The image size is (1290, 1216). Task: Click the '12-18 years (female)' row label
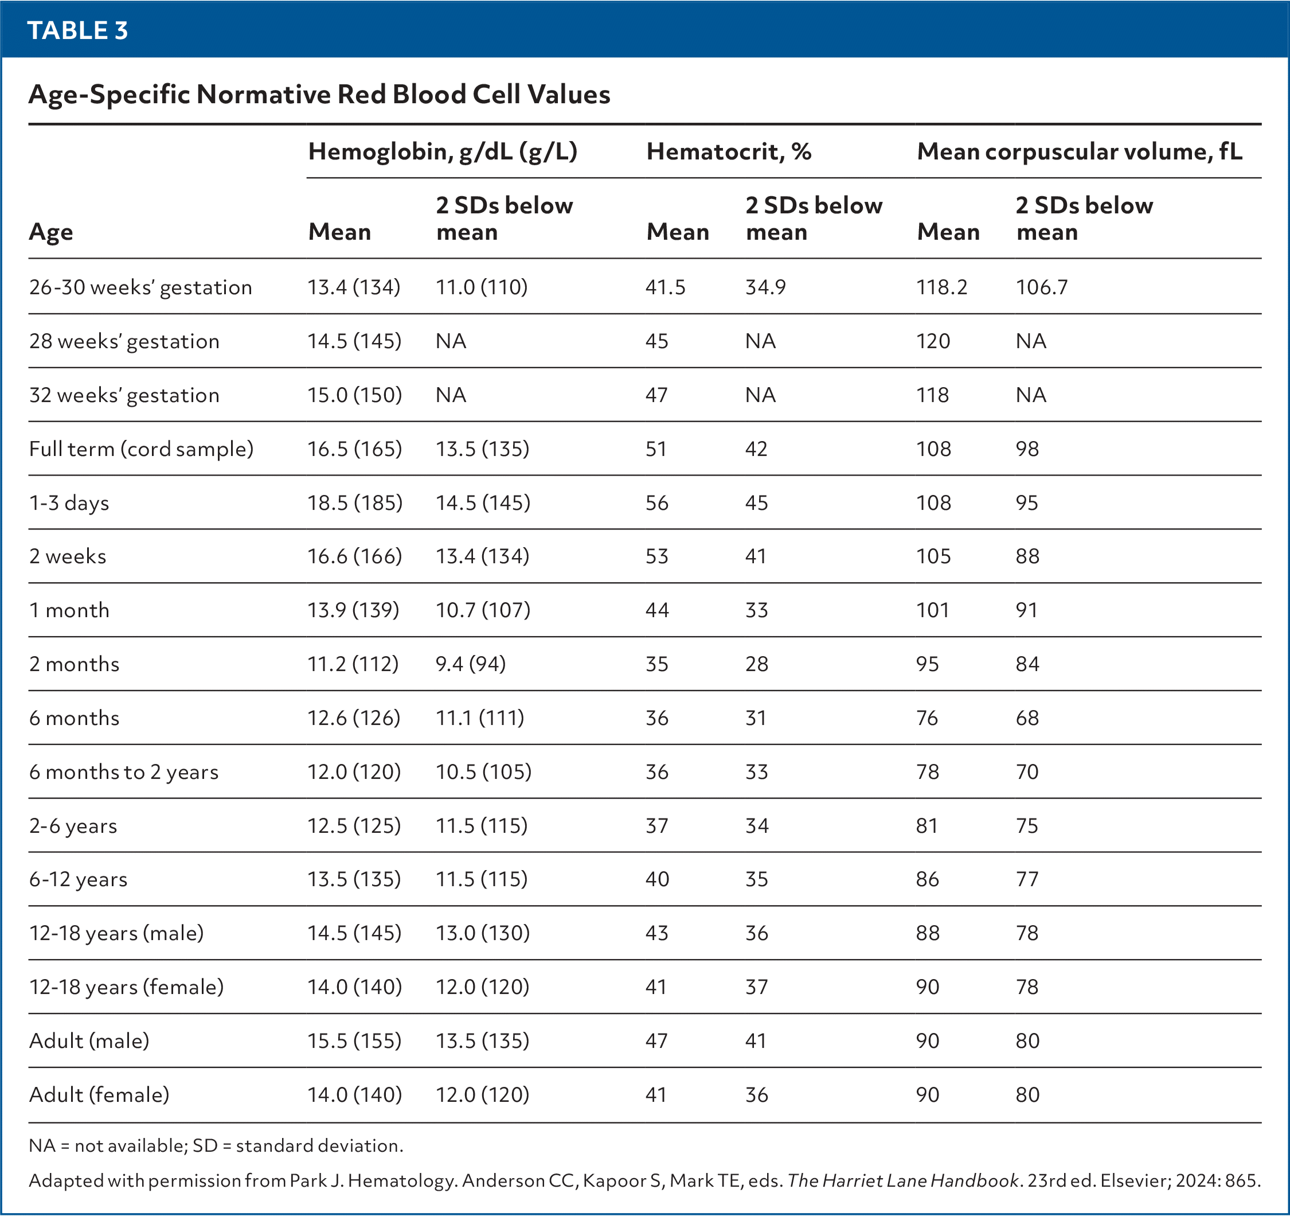click(126, 988)
